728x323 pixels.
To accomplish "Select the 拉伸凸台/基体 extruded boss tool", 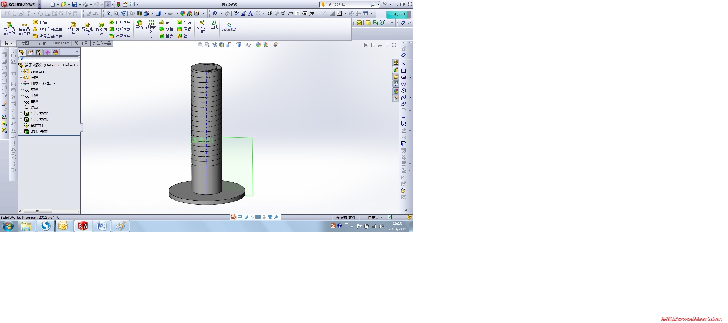I will (x=9, y=29).
